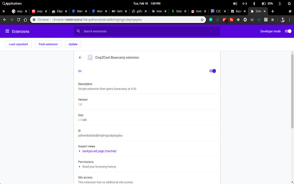The height and width of the screenshot is (184, 294).
Task: Click the page vertical scrollbar
Action: click(x=292, y=91)
